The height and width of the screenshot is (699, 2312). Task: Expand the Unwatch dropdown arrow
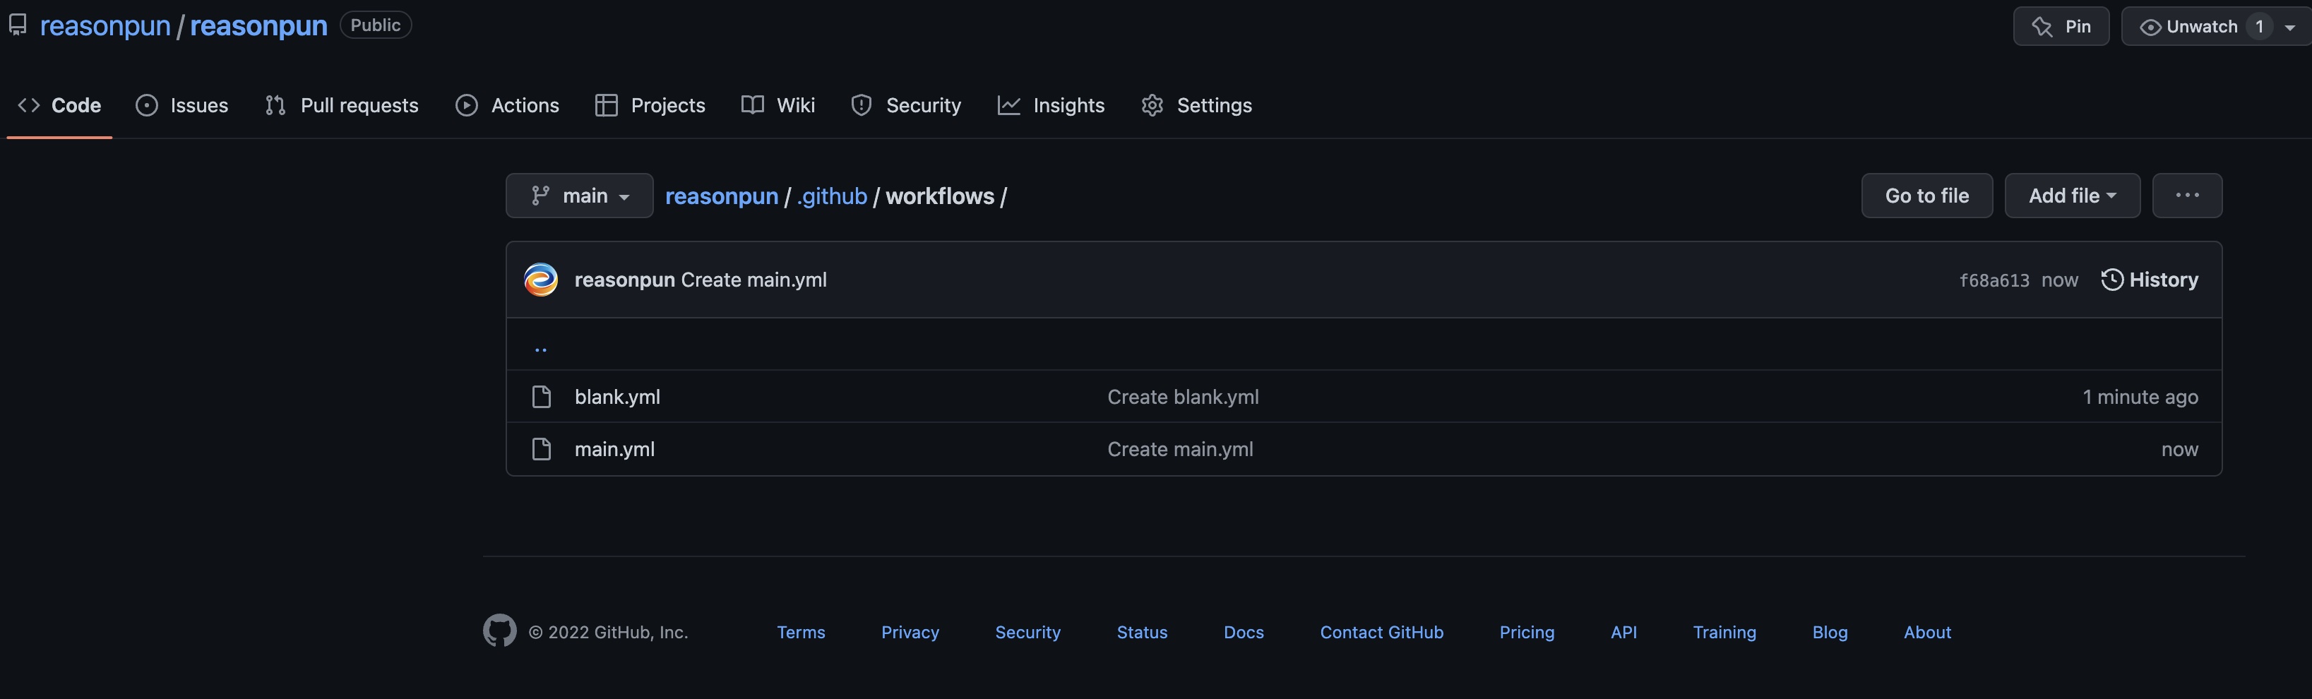coord(2289,28)
